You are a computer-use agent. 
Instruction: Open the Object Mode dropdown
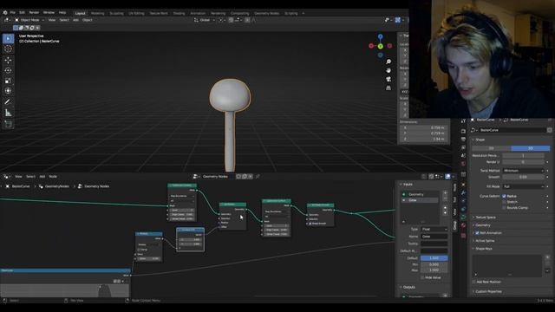click(x=29, y=20)
